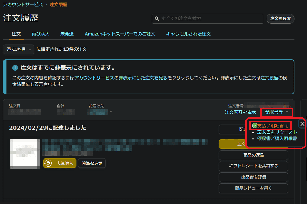Click the search magnifier icon in the order search box
307x204 pixels.
(x=157, y=18)
